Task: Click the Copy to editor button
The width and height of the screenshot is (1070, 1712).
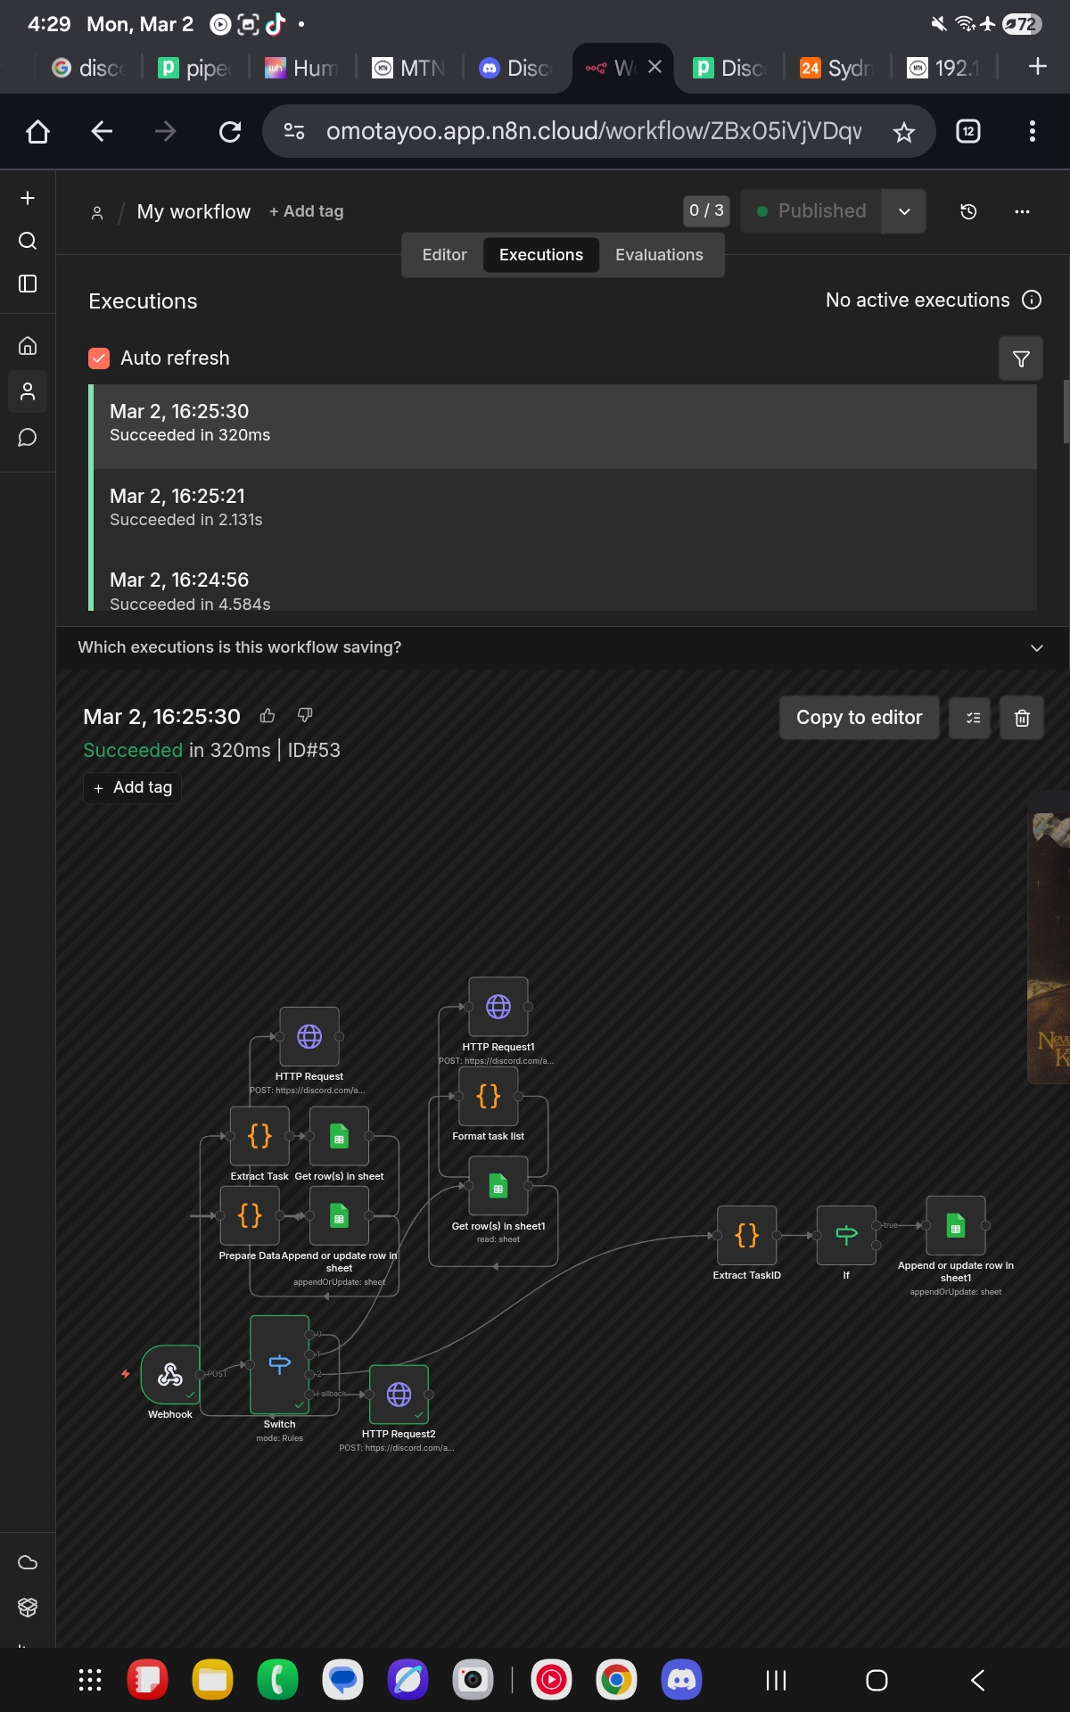Action: pyautogui.click(x=859, y=718)
